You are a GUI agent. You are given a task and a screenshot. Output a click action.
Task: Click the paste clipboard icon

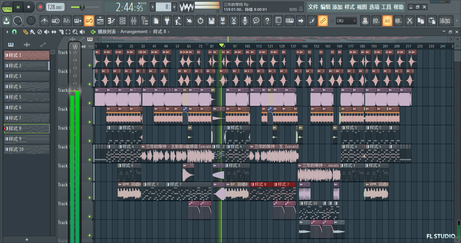pyautogui.click(x=432, y=21)
